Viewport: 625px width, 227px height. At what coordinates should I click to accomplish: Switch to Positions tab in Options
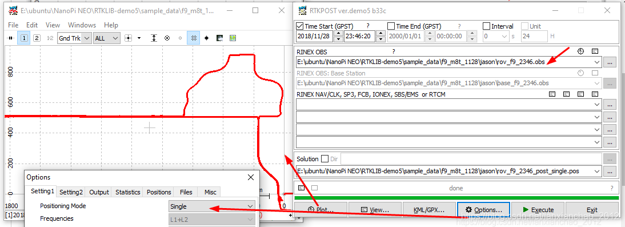pos(159,192)
